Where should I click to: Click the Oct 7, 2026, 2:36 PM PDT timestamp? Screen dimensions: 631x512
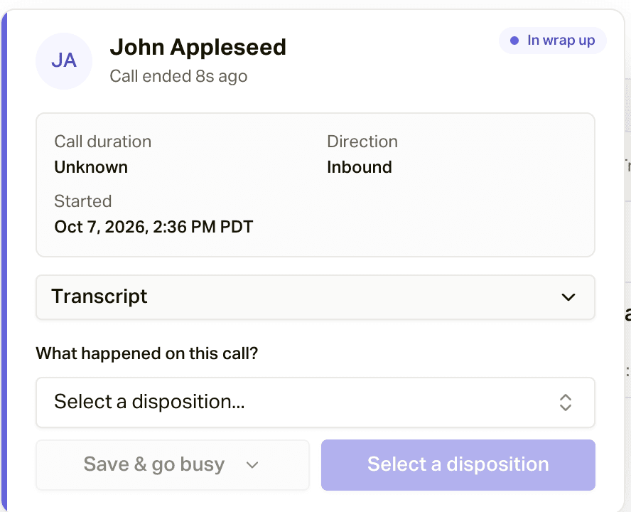[x=153, y=227]
